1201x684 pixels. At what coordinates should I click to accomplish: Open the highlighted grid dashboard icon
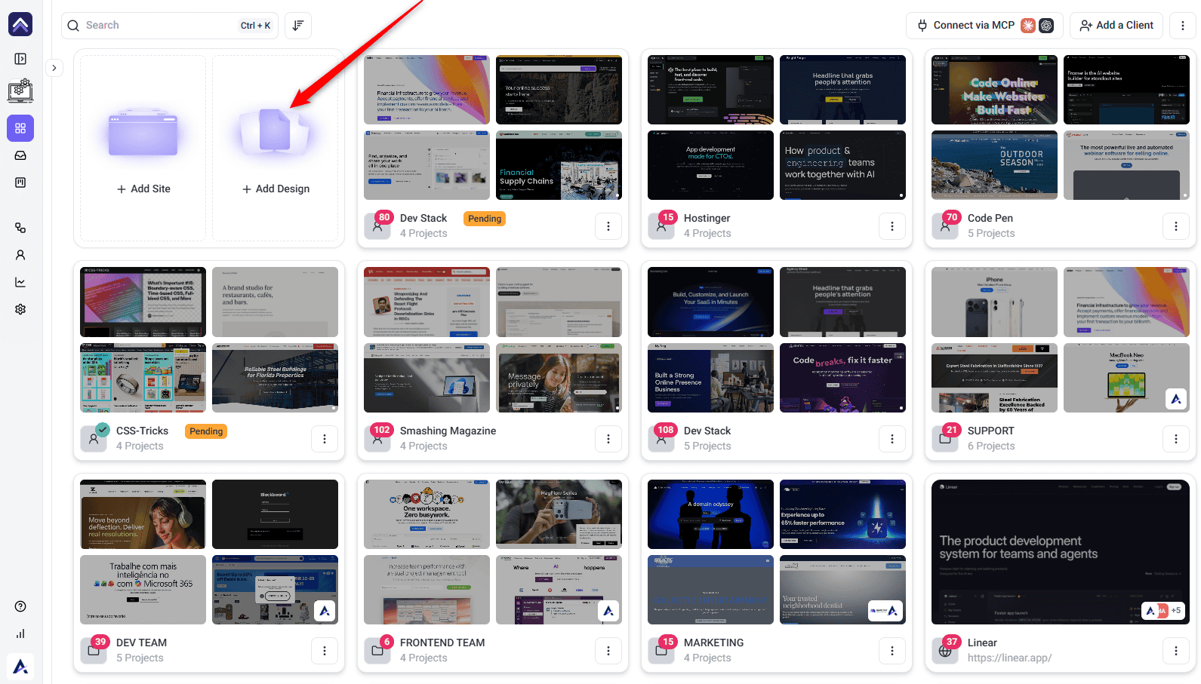click(x=20, y=128)
